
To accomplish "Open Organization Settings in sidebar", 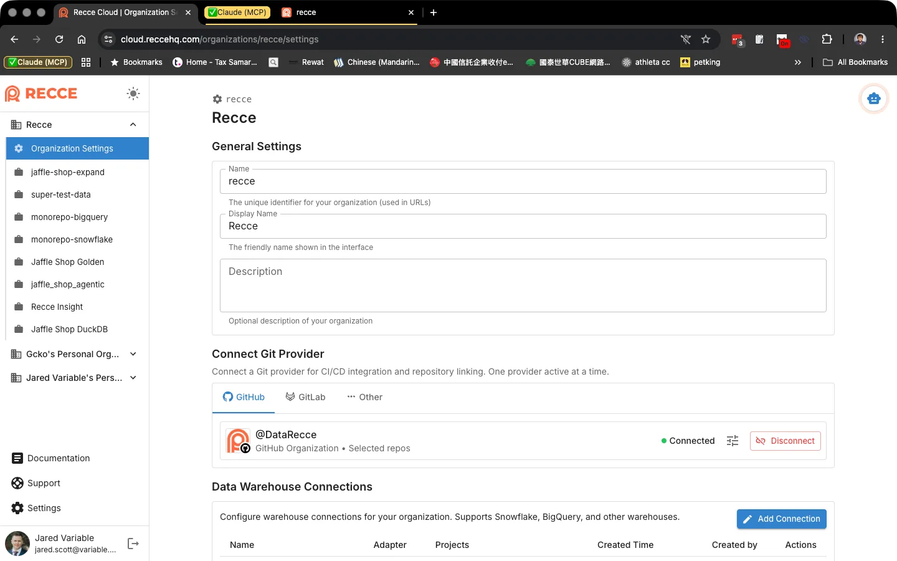I will coord(77,148).
